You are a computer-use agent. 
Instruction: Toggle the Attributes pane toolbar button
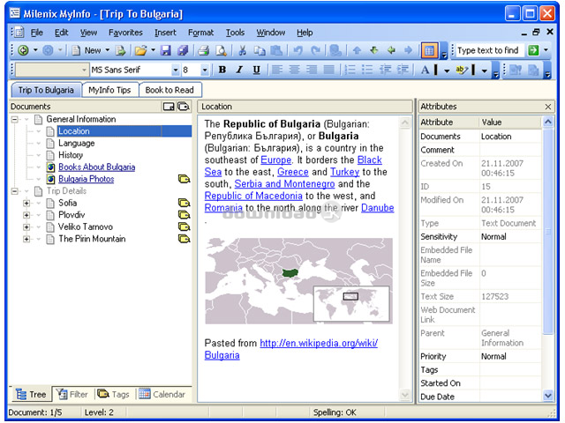pos(429,50)
